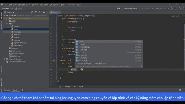Open the Edit menu

tap(10, 5)
